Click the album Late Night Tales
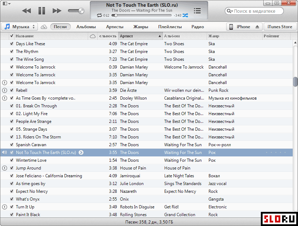Image resolution: width=298 pixels, height=226 pixels. (x=179, y=176)
